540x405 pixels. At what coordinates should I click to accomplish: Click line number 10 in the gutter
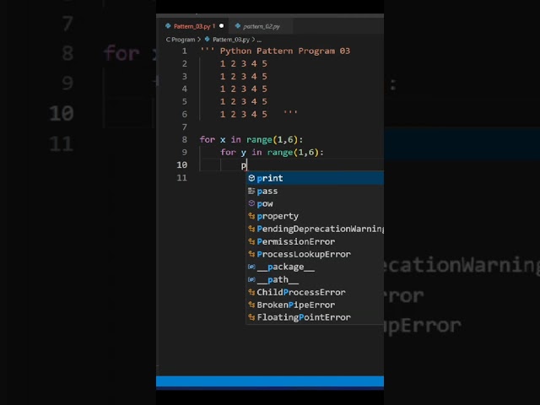[182, 165]
